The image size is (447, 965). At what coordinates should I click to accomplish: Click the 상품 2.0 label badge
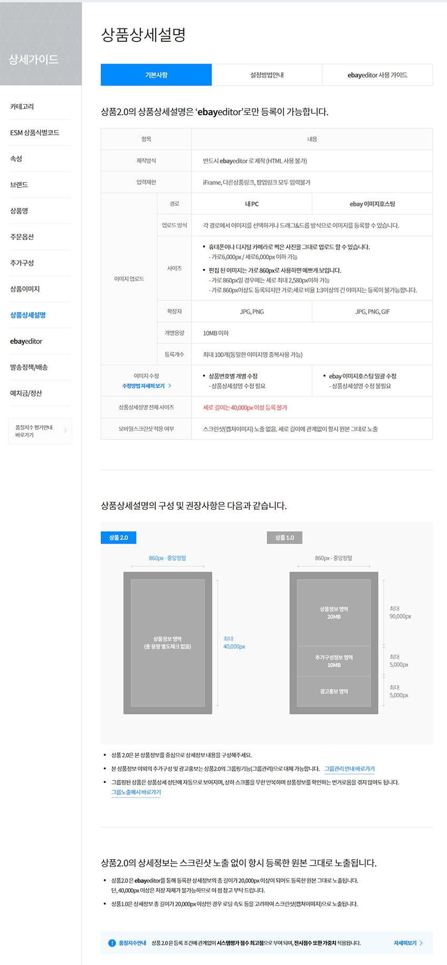(118, 537)
